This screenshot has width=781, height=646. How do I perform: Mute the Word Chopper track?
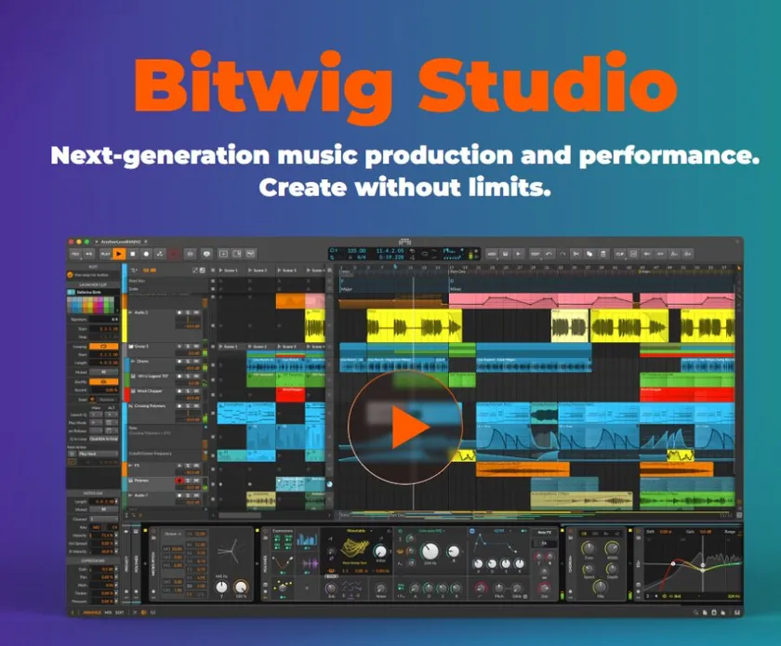[196, 391]
